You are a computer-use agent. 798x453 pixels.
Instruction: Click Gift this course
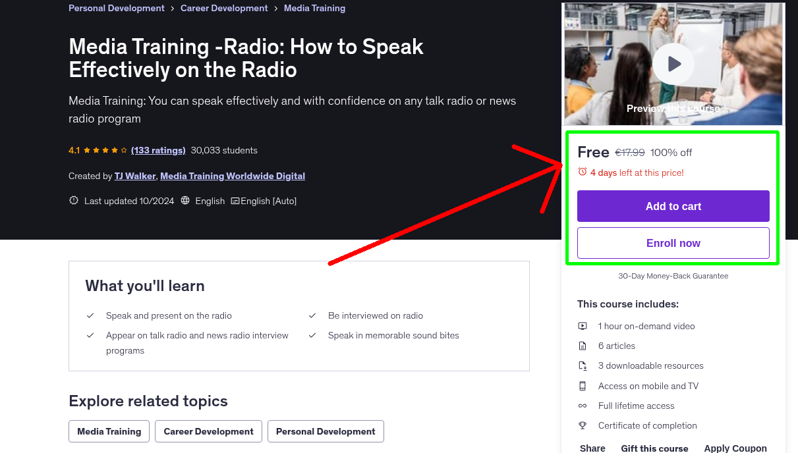(x=654, y=448)
